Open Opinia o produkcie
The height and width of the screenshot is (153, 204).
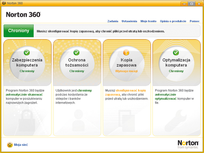[x=173, y=21]
